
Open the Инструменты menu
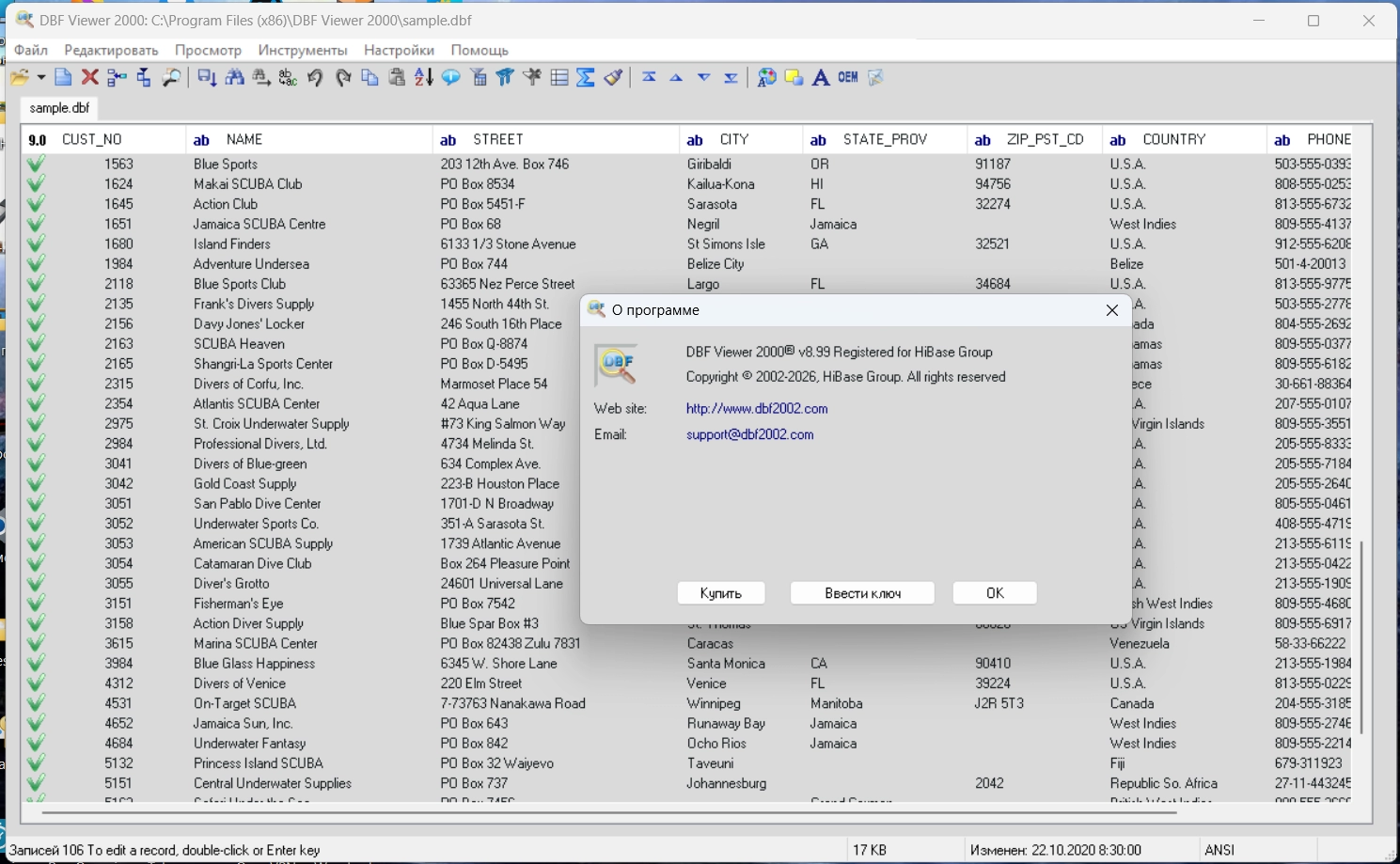[x=303, y=50]
